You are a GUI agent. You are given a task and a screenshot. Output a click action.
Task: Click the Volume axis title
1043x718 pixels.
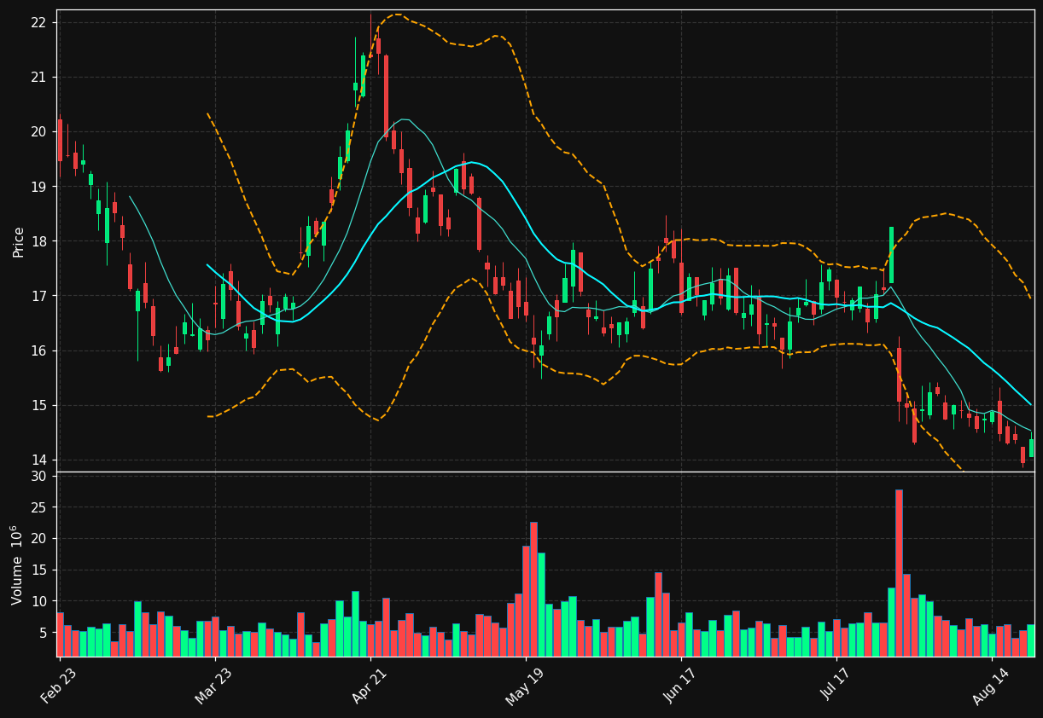17,565
